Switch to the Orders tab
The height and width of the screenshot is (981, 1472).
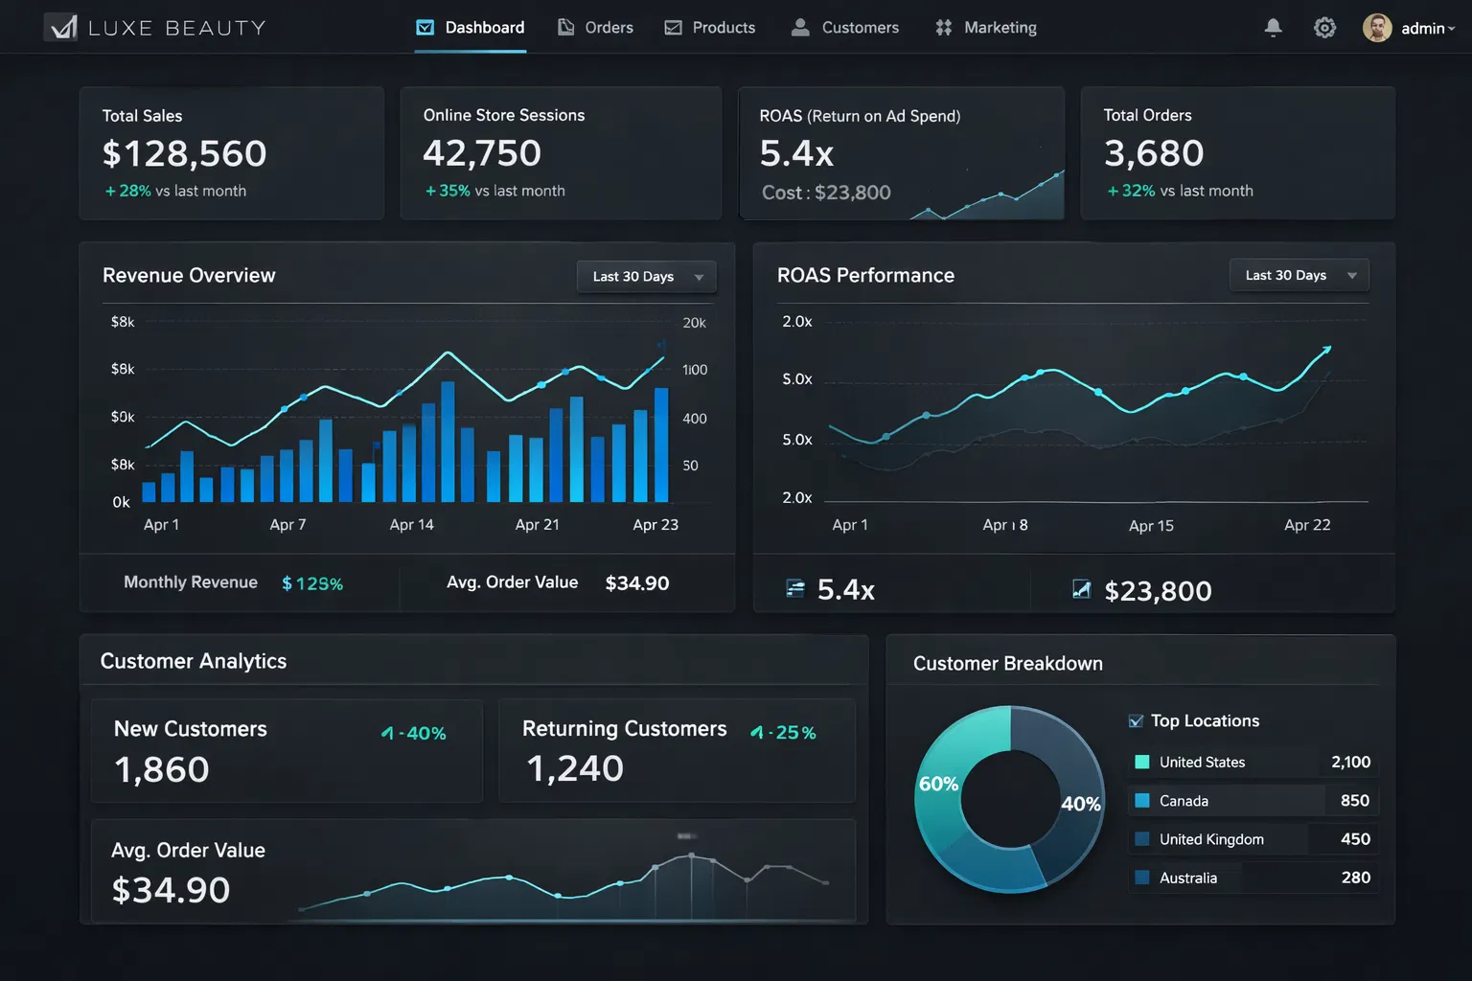pyautogui.click(x=595, y=28)
